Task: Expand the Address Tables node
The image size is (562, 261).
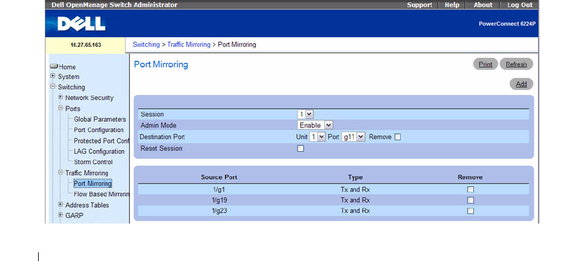Action: [x=61, y=205]
